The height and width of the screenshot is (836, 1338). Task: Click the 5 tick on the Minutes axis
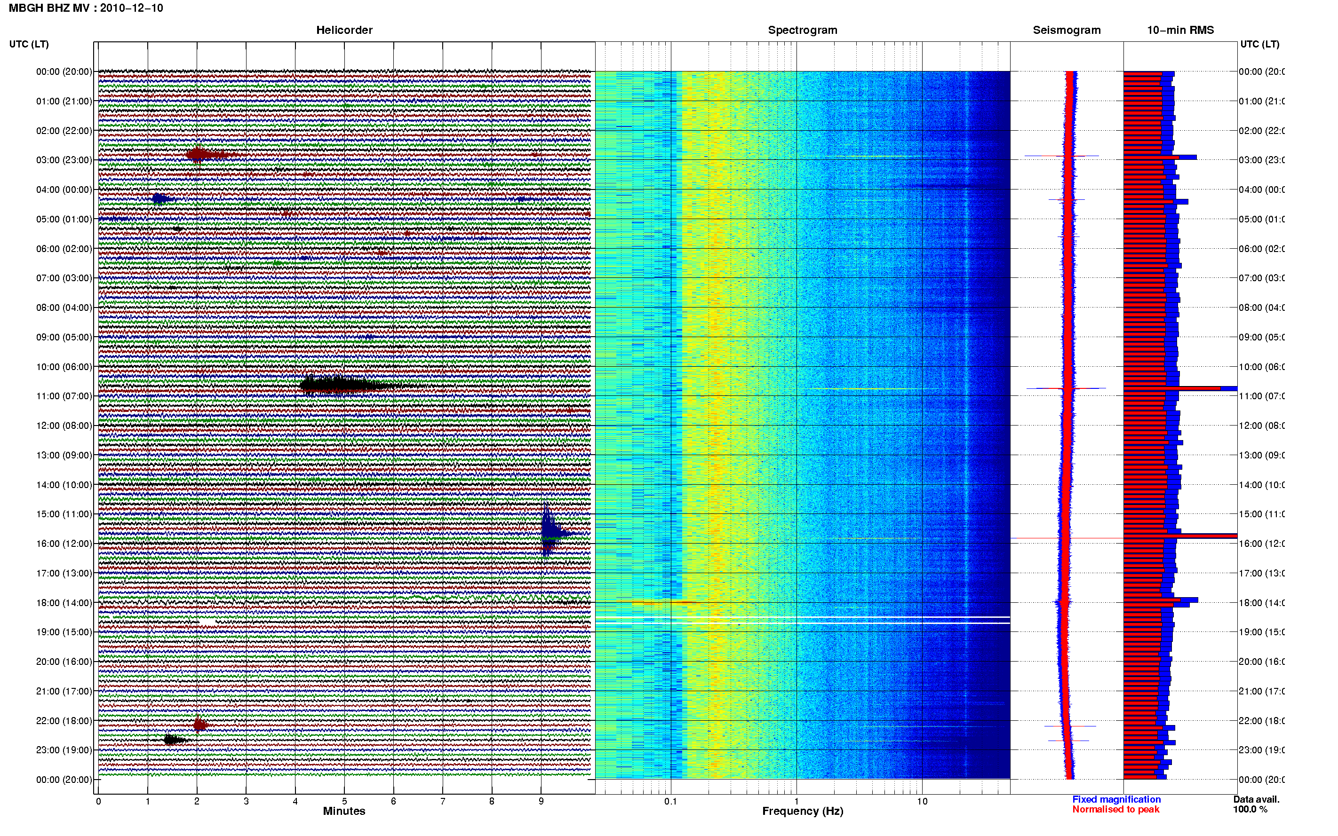coord(344,801)
